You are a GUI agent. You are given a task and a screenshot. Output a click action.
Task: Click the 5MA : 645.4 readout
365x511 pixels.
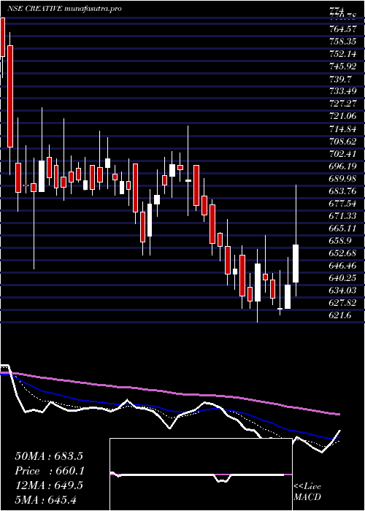tap(46, 499)
